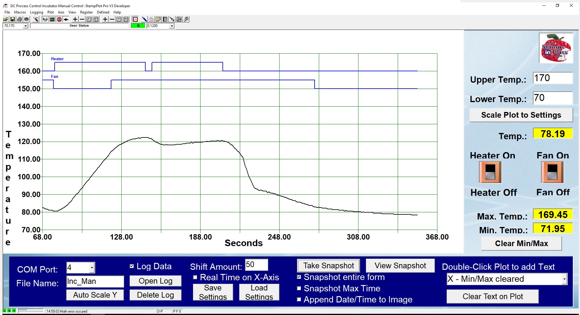Click the pencil clear-plot toolbar icon
The image size is (580, 315).
click(36, 19)
